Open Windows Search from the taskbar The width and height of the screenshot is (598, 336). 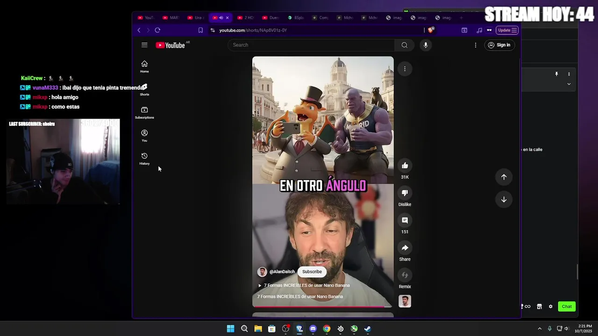click(x=244, y=329)
